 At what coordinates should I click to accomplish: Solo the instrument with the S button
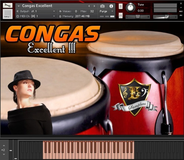[121, 6]
